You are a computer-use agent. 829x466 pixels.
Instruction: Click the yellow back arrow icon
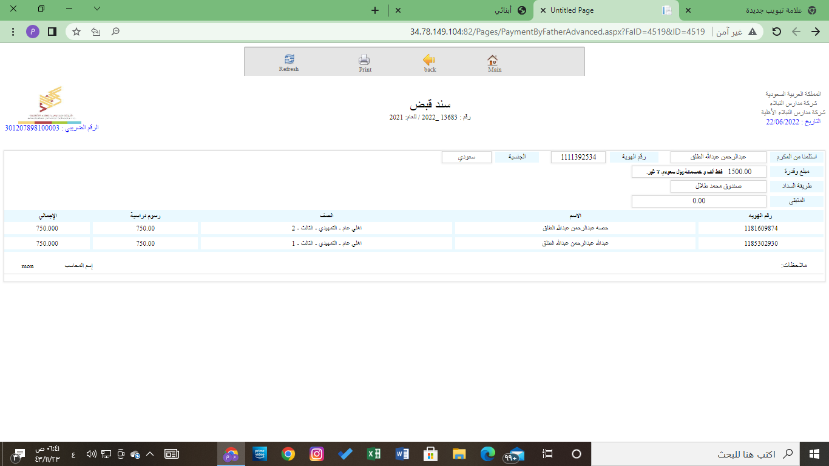(429, 59)
